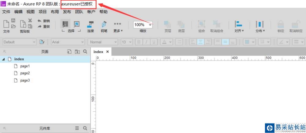
Task: Open the 布局 menu
Action: click(55, 12)
